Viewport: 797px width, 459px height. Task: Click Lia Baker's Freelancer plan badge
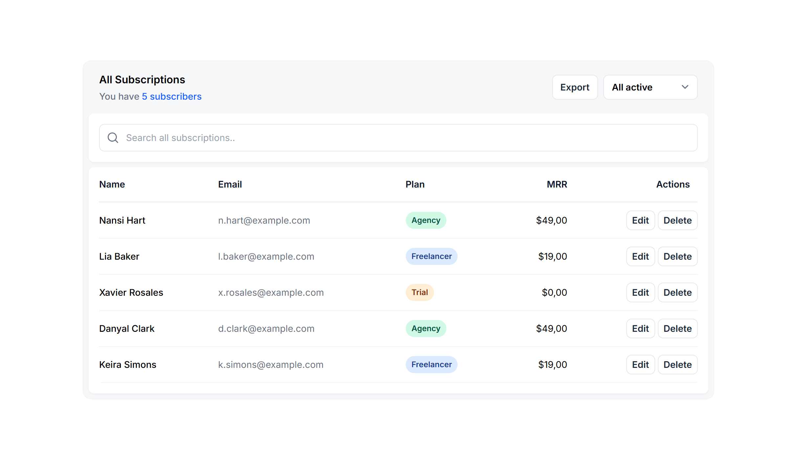431,256
